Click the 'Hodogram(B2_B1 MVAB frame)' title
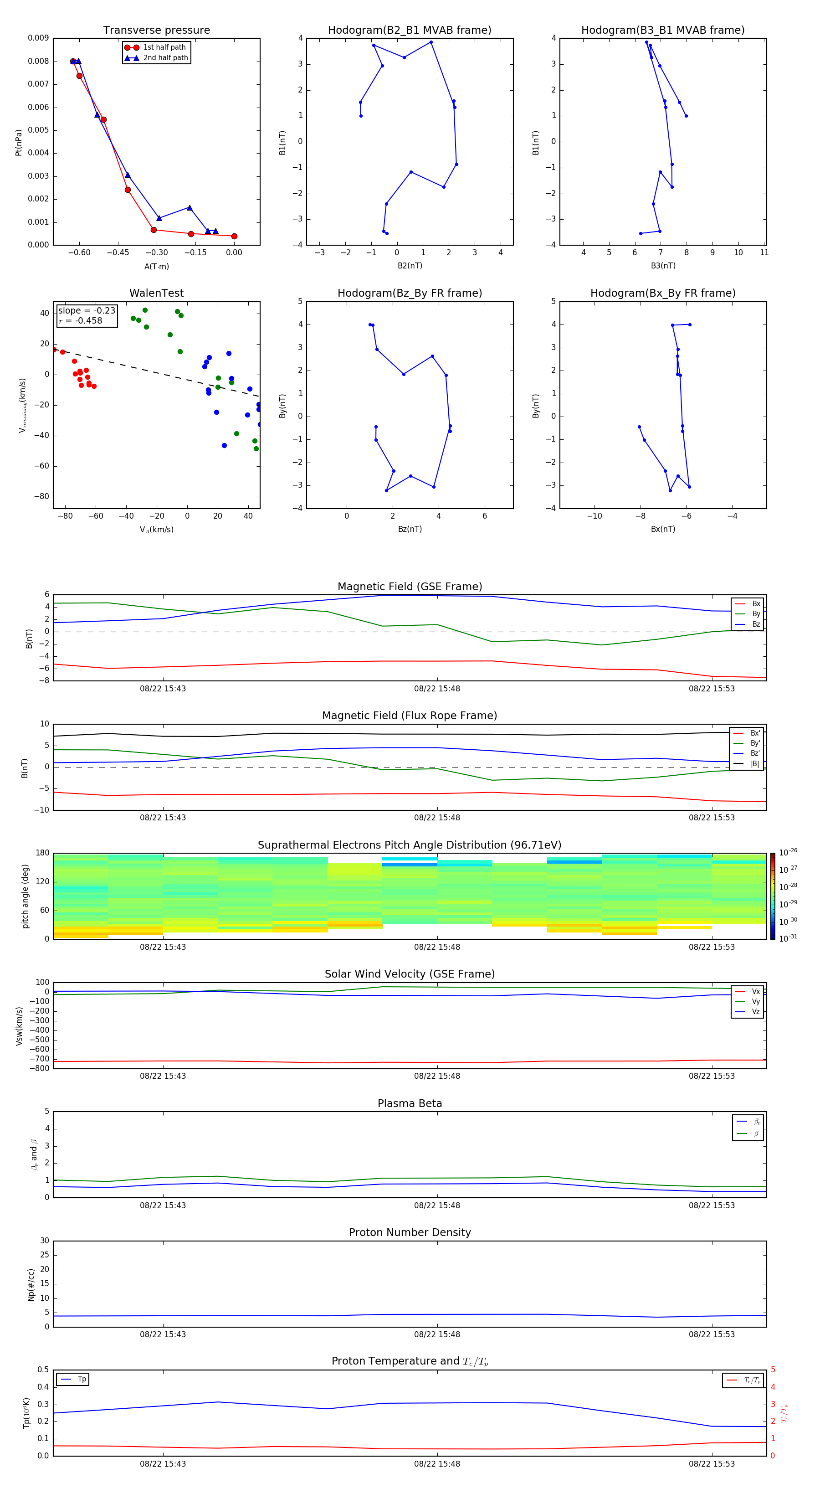This screenshot has width=820, height=1504. pos(410,31)
